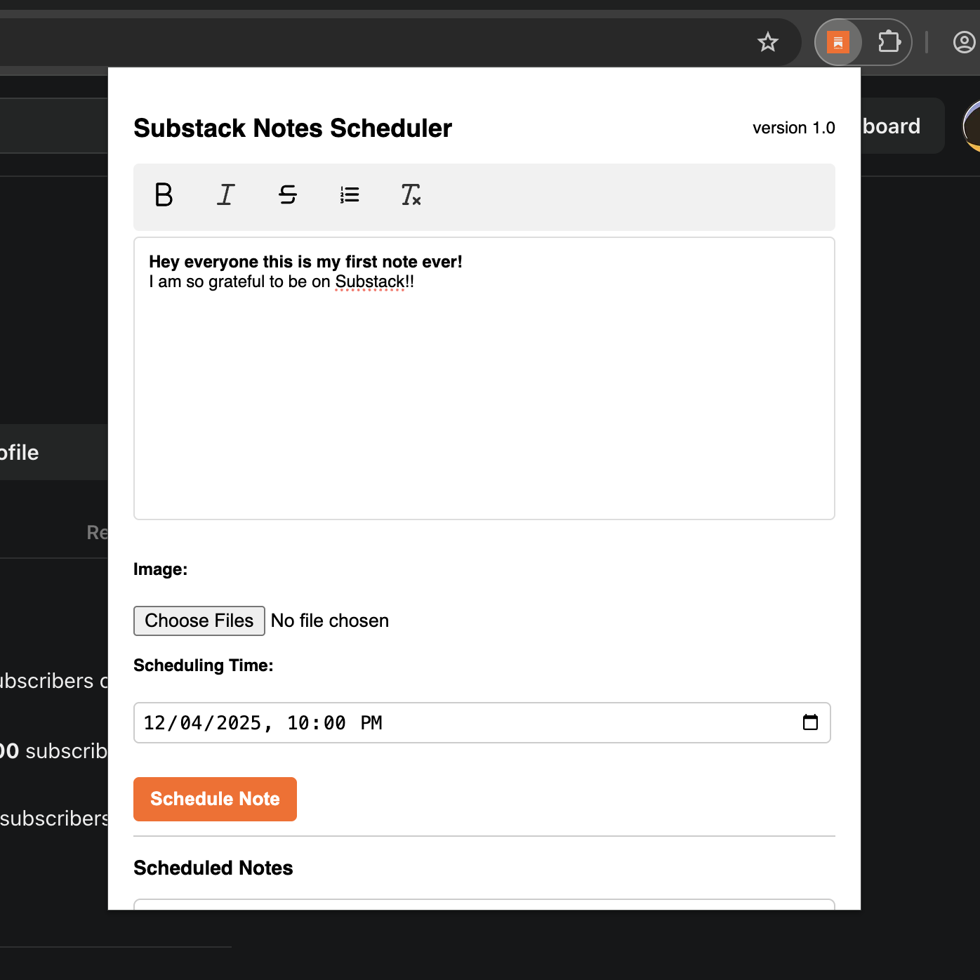Apply bold formatting to the note text
This screenshot has height=980, width=980.
[x=164, y=196]
